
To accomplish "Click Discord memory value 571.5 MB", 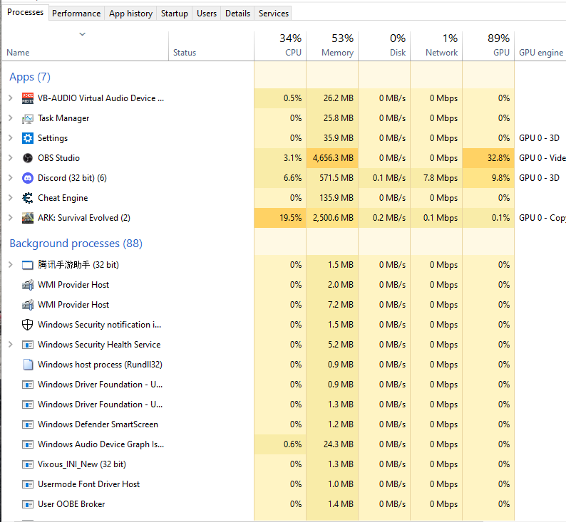I will pyautogui.click(x=332, y=178).
